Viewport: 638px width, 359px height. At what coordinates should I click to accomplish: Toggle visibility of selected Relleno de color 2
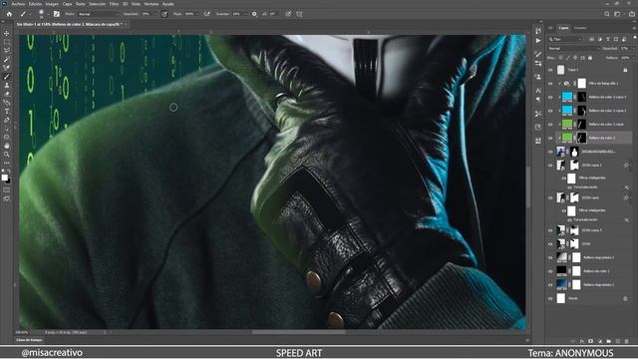550,138
